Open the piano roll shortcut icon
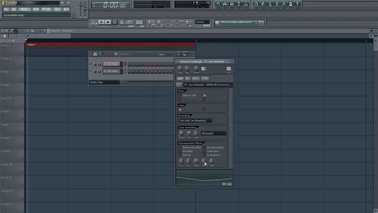378x213 pixels. tap(232, 4)
